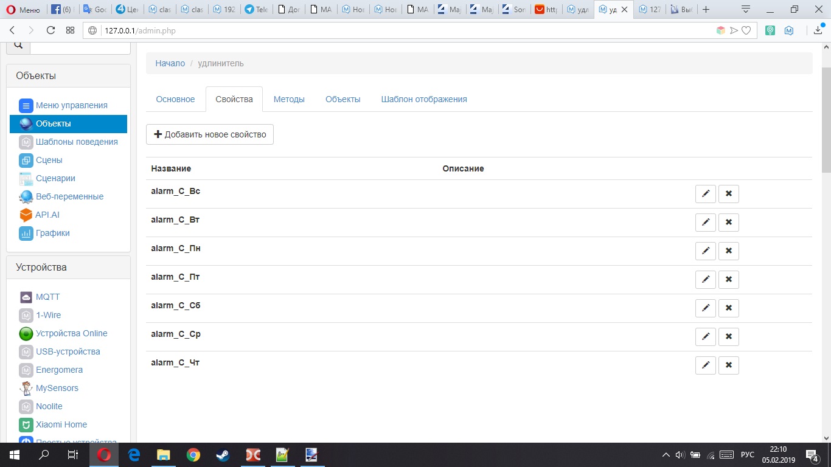
Task: Delete the alarm_C_Вс property
Action: point(729,194)
